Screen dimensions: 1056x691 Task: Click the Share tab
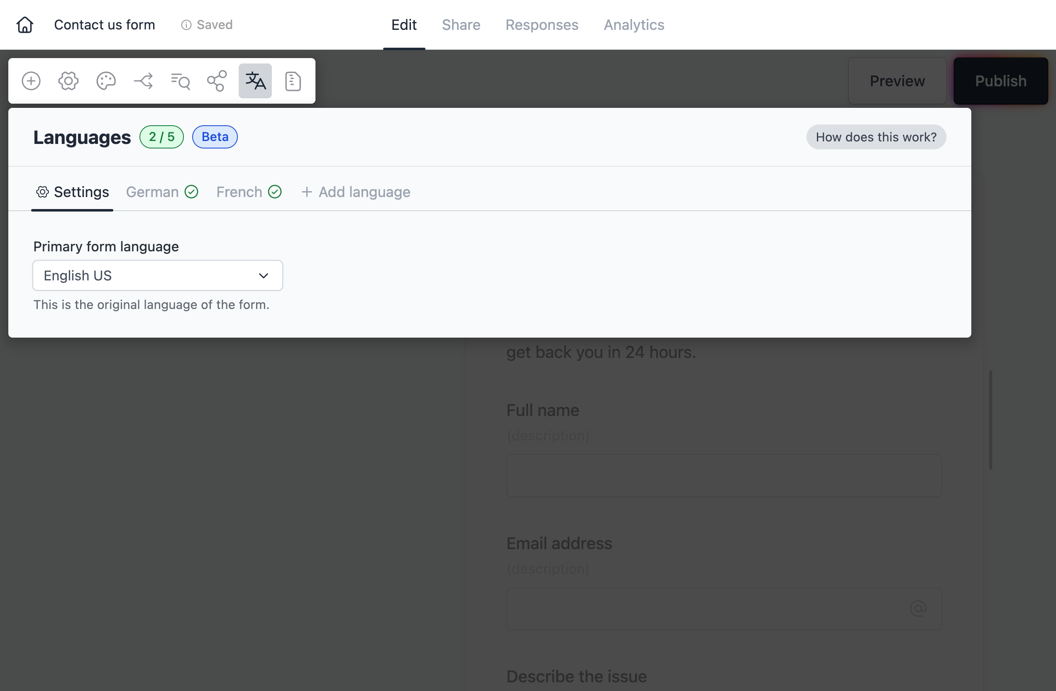coord(461,25)
